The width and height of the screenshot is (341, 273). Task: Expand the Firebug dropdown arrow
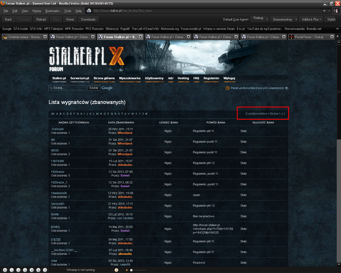click(x=267, y=19)
